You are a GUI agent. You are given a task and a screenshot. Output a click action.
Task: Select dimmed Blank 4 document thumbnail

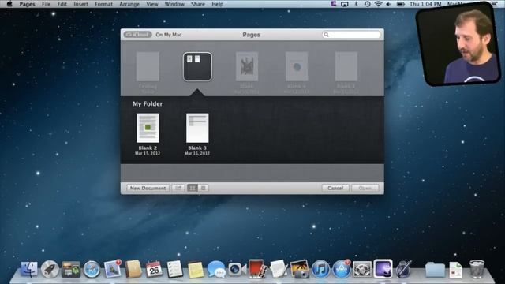(x=297, y=66)
